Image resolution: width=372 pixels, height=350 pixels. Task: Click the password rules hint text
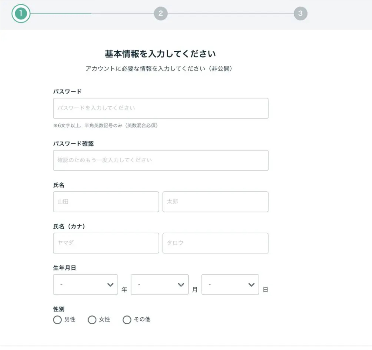tap(106, 126)
